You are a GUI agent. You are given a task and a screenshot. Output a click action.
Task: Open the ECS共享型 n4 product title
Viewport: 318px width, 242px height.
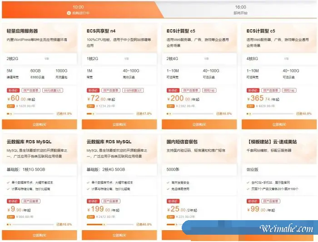click(x=101, y=31)
